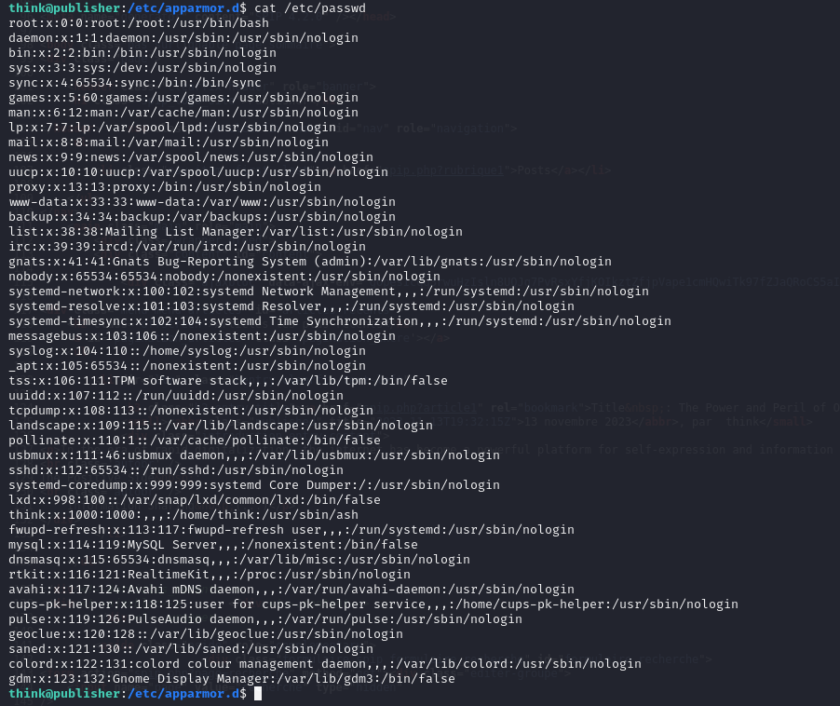Click the colord colour management daemon line
Screen dimensions: 840x706
click(x=325, y=664)
